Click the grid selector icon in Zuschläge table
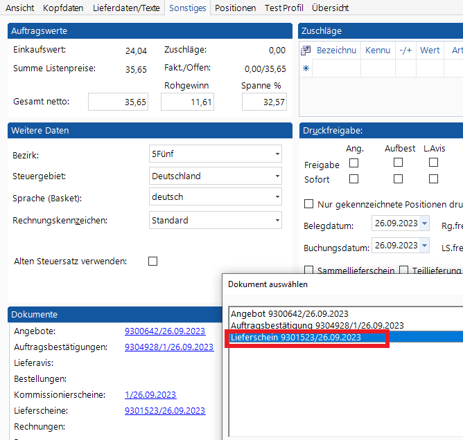This screenshot has width=463, height=440. point(306,51)
